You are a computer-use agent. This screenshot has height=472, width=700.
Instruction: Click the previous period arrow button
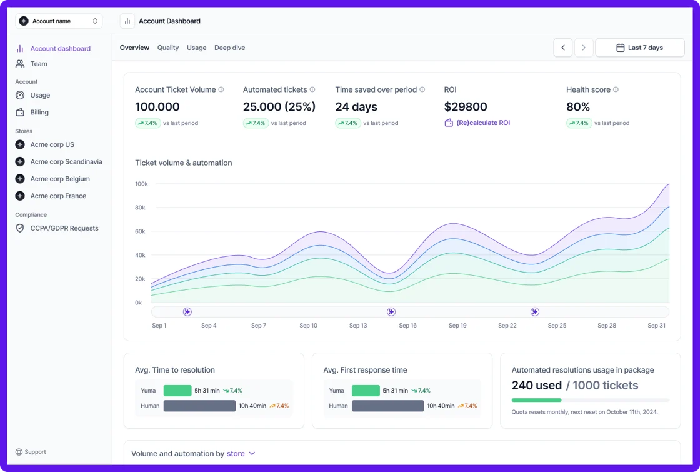(562, 47)
